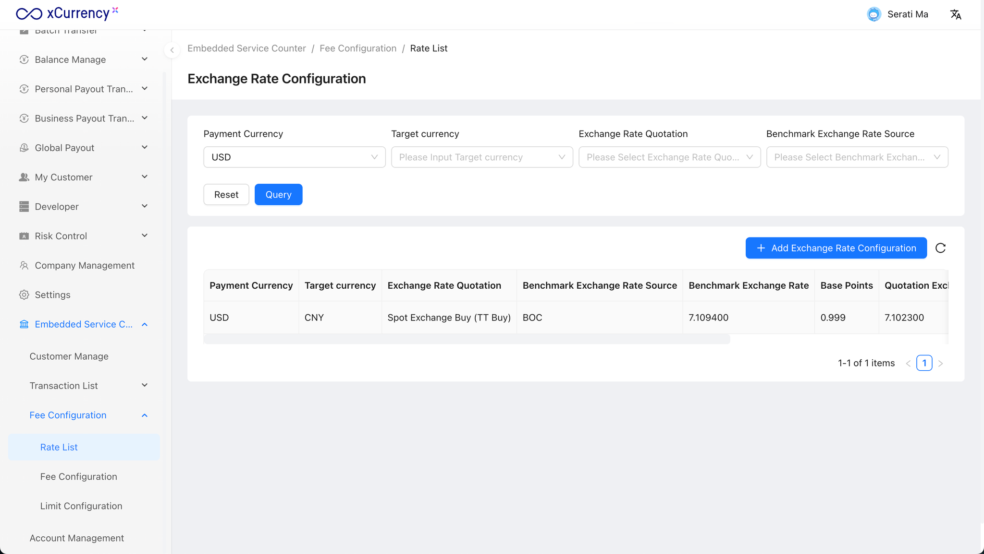984x554 pixels.
Task: Click the Developer sidebar icon
Action: (x=24, y=206)
